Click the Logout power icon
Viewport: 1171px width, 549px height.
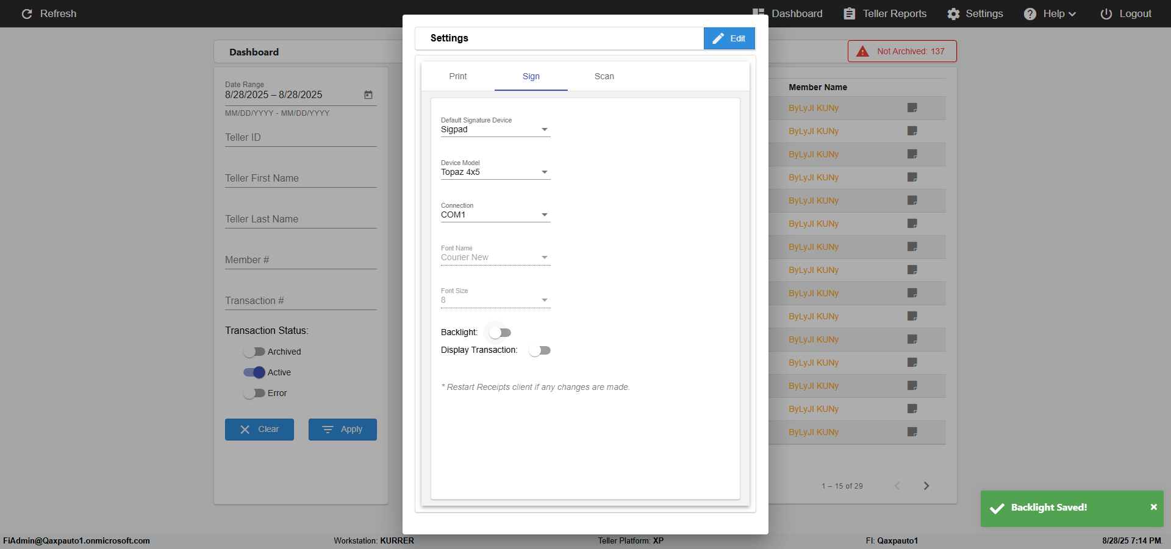1106,13
